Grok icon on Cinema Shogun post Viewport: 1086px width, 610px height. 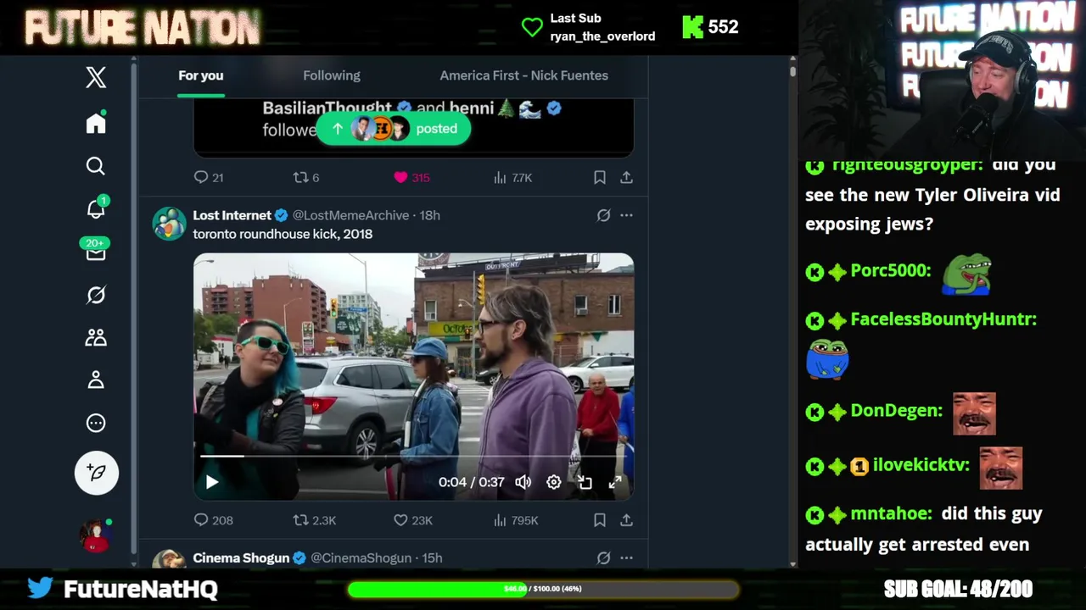[603, 557]
